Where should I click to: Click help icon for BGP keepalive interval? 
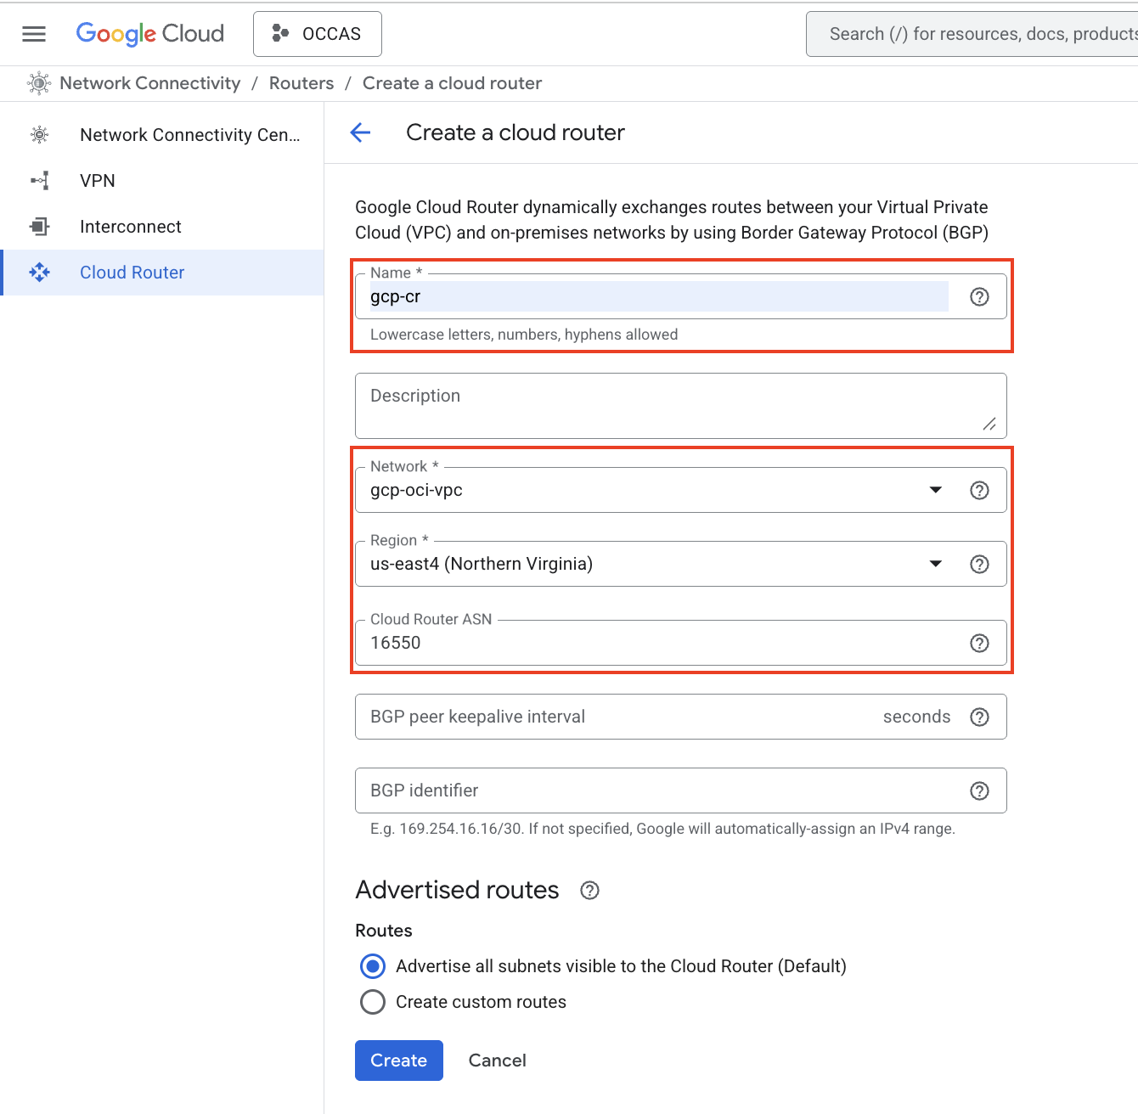click(x=979, y=717)
